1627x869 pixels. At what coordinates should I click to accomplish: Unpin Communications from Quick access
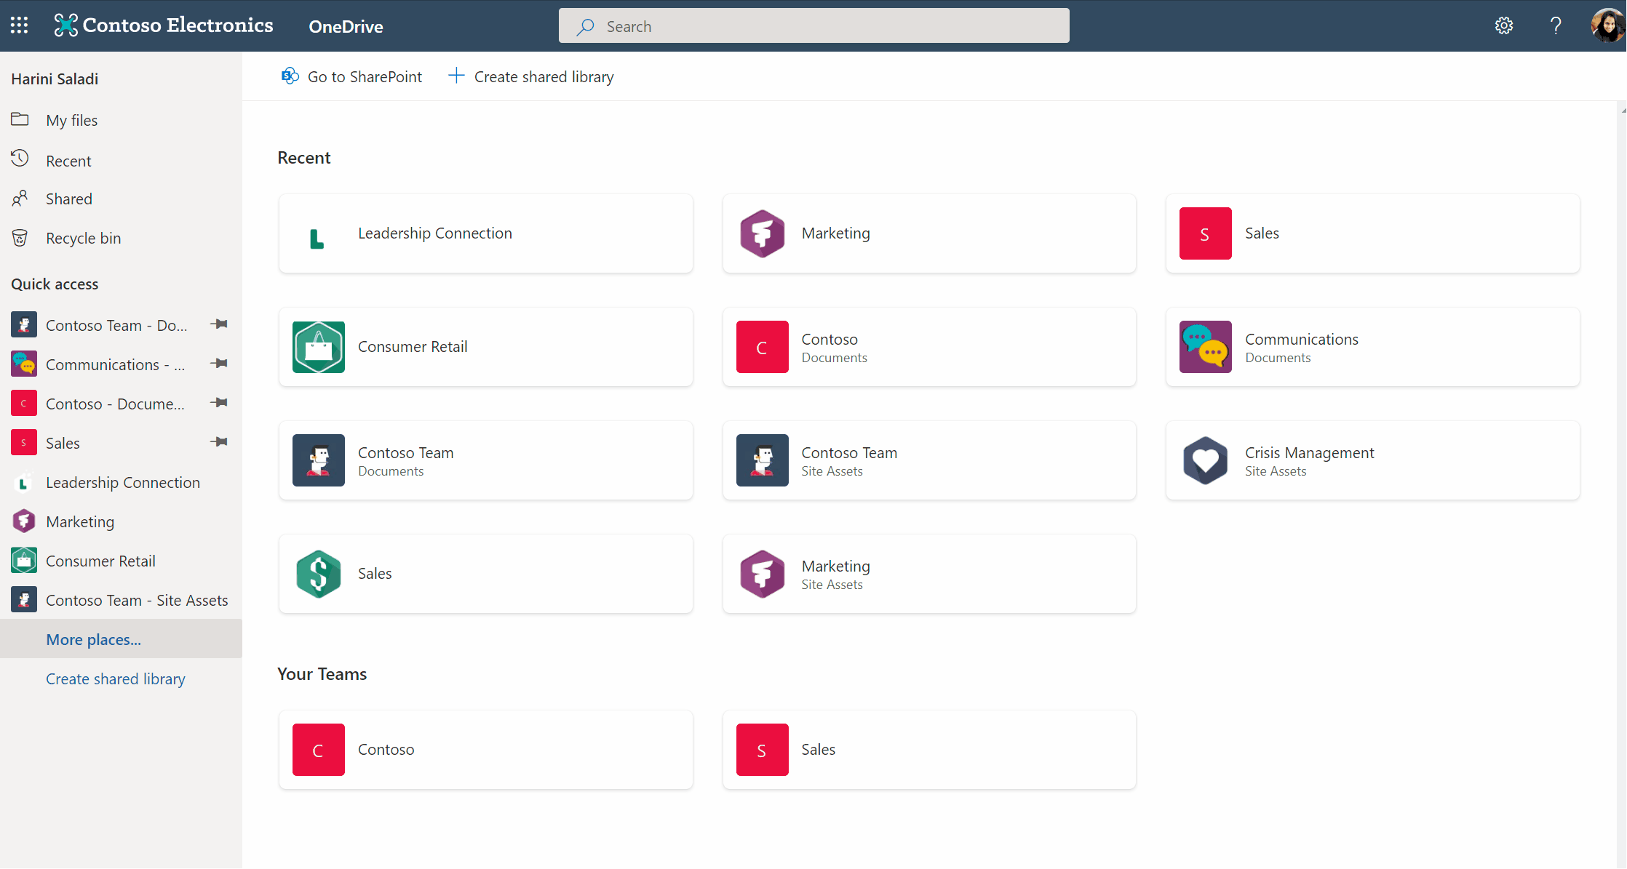pos(219,364)
